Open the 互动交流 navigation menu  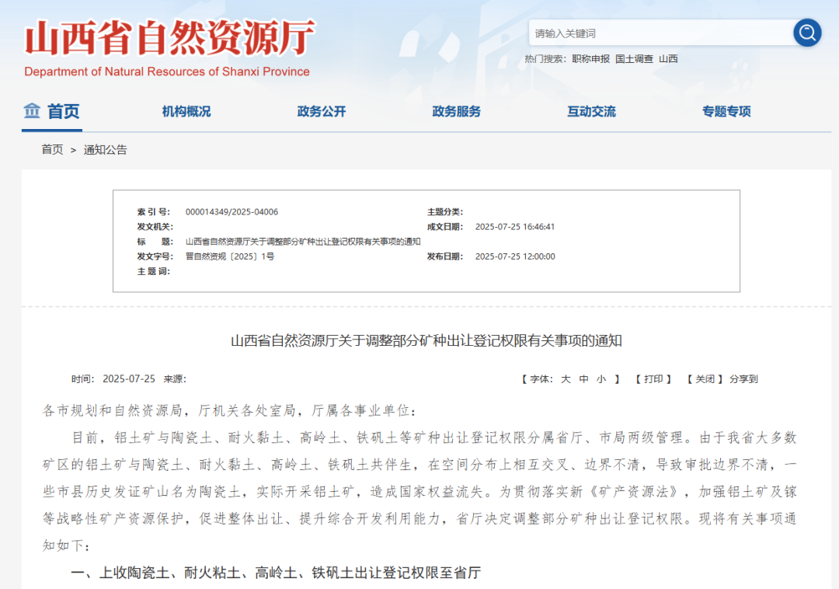tap(590, 111)
